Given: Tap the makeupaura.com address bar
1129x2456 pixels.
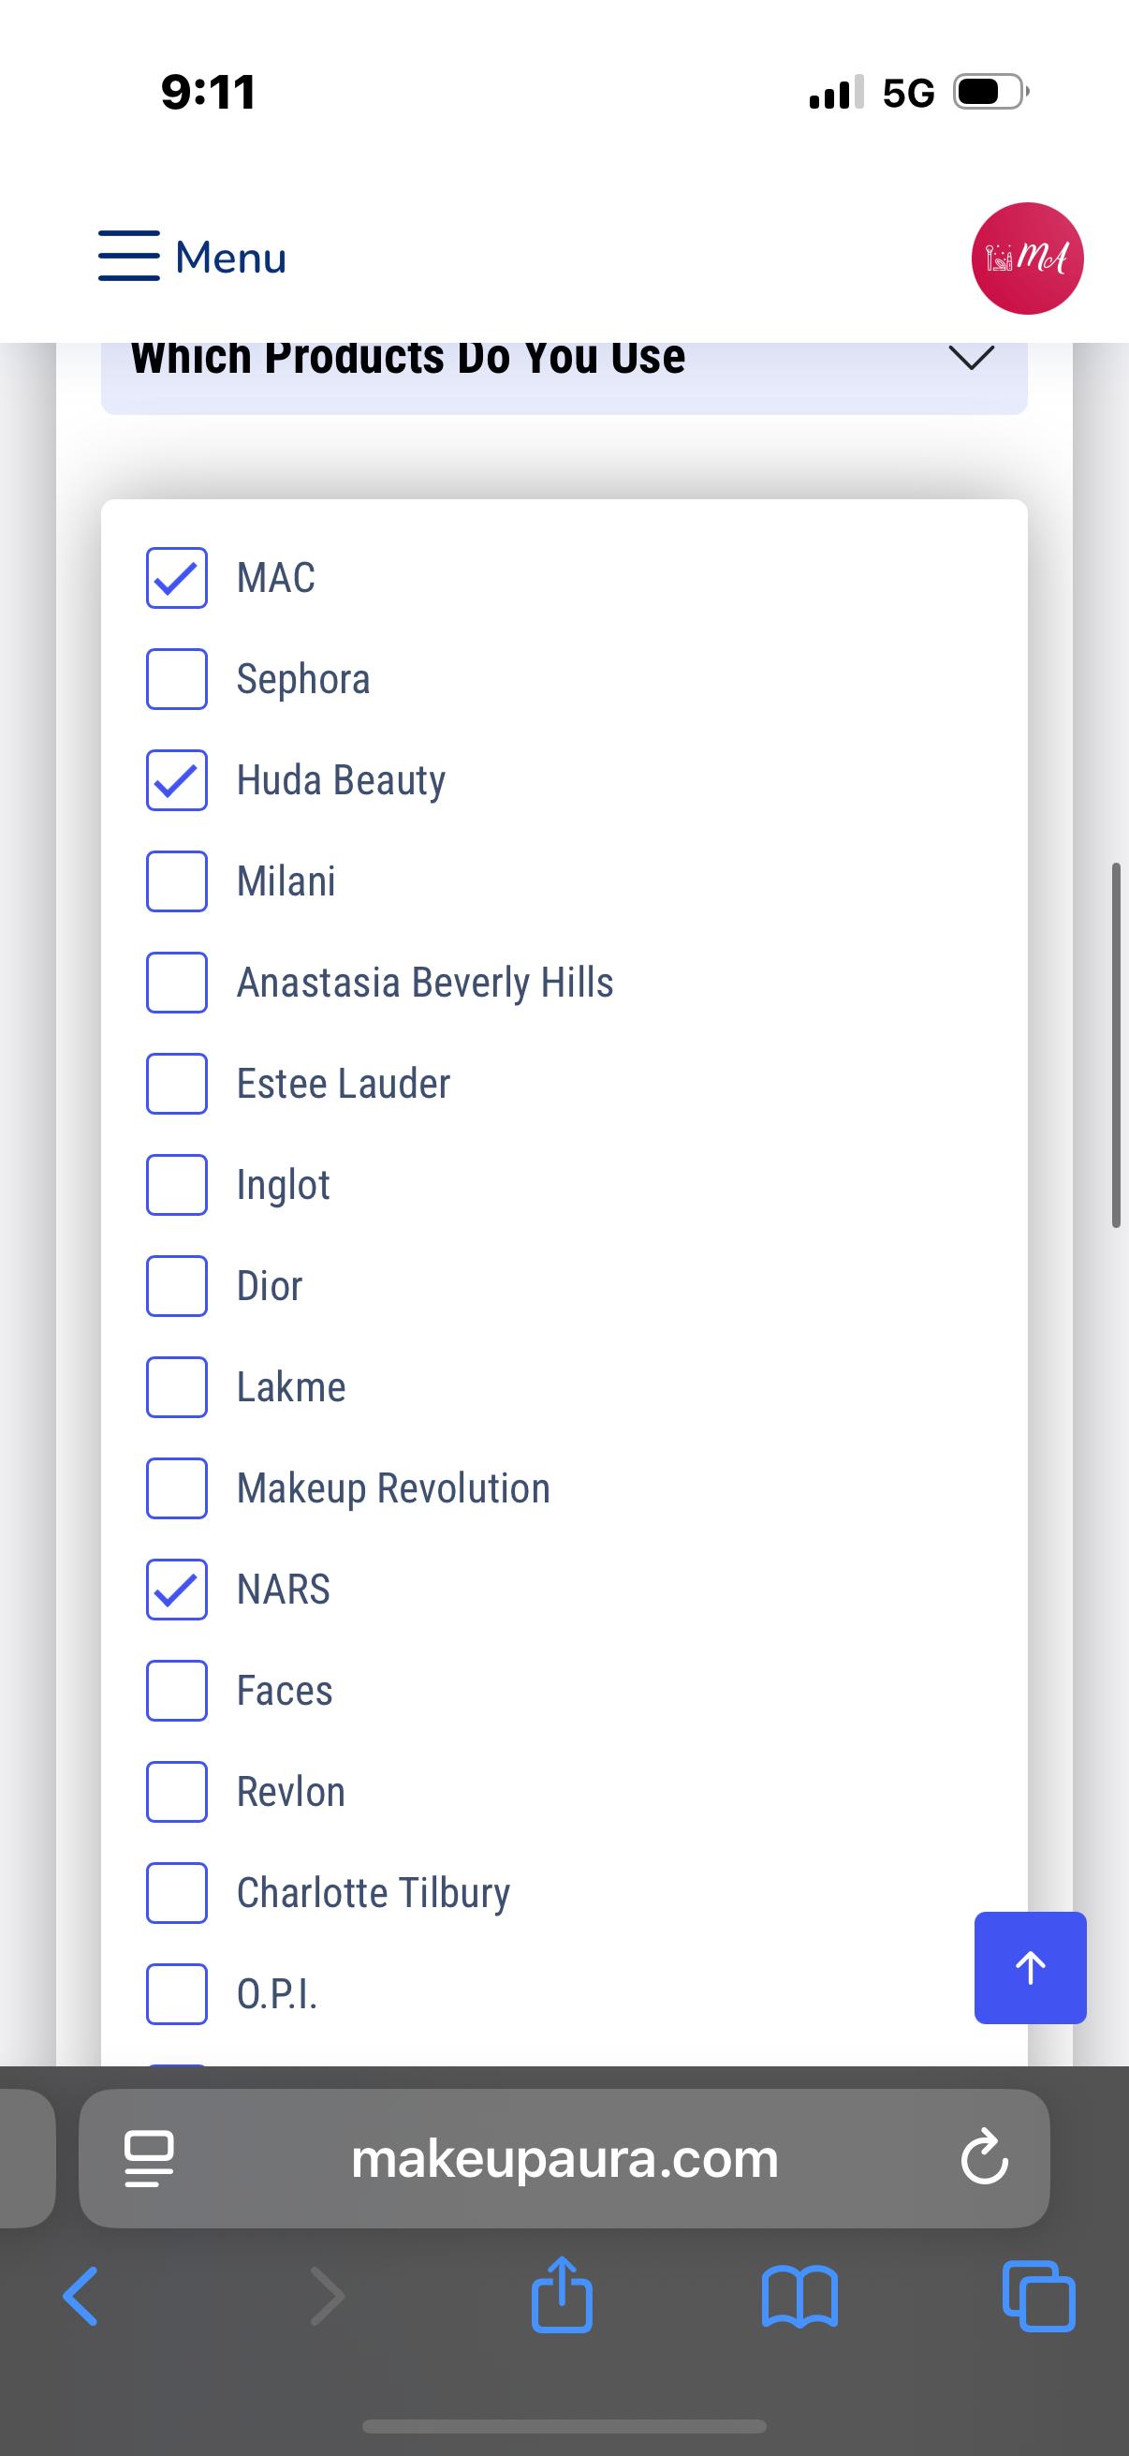Looking at the screenshot, I should 564,2158.
